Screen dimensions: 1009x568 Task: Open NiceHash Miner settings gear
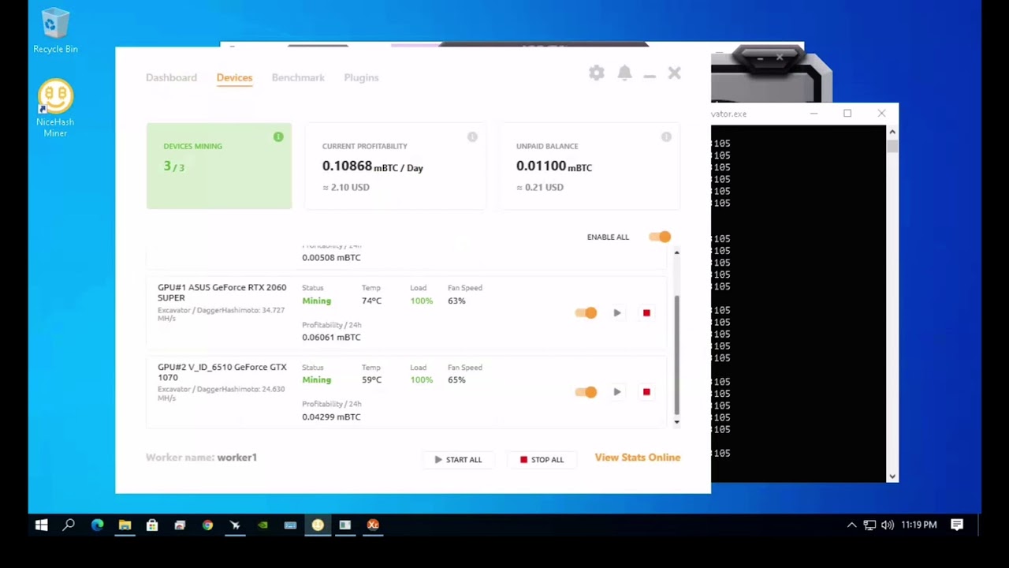[x=597, y=73]
